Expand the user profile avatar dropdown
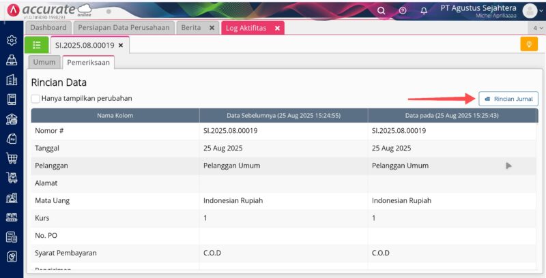 [530, 10]
